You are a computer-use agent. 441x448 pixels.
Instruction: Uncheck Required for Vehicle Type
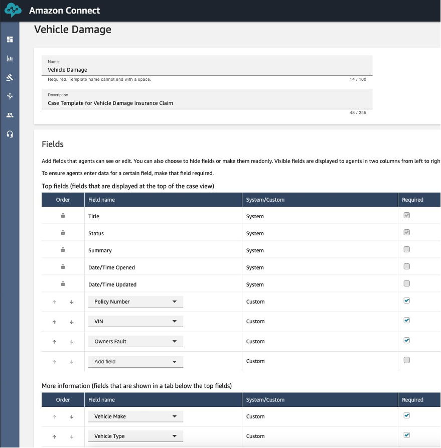[407, 435]
